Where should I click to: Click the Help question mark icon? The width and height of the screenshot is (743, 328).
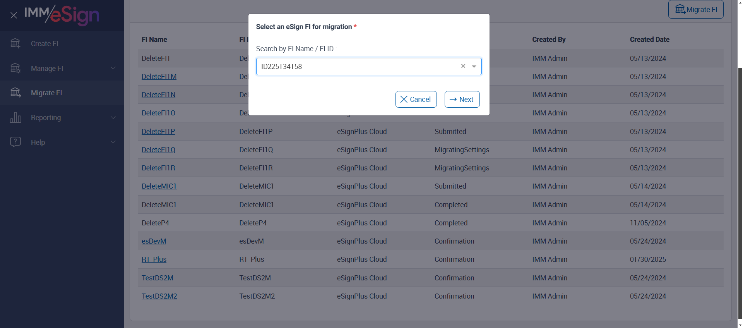pos(15,142)
